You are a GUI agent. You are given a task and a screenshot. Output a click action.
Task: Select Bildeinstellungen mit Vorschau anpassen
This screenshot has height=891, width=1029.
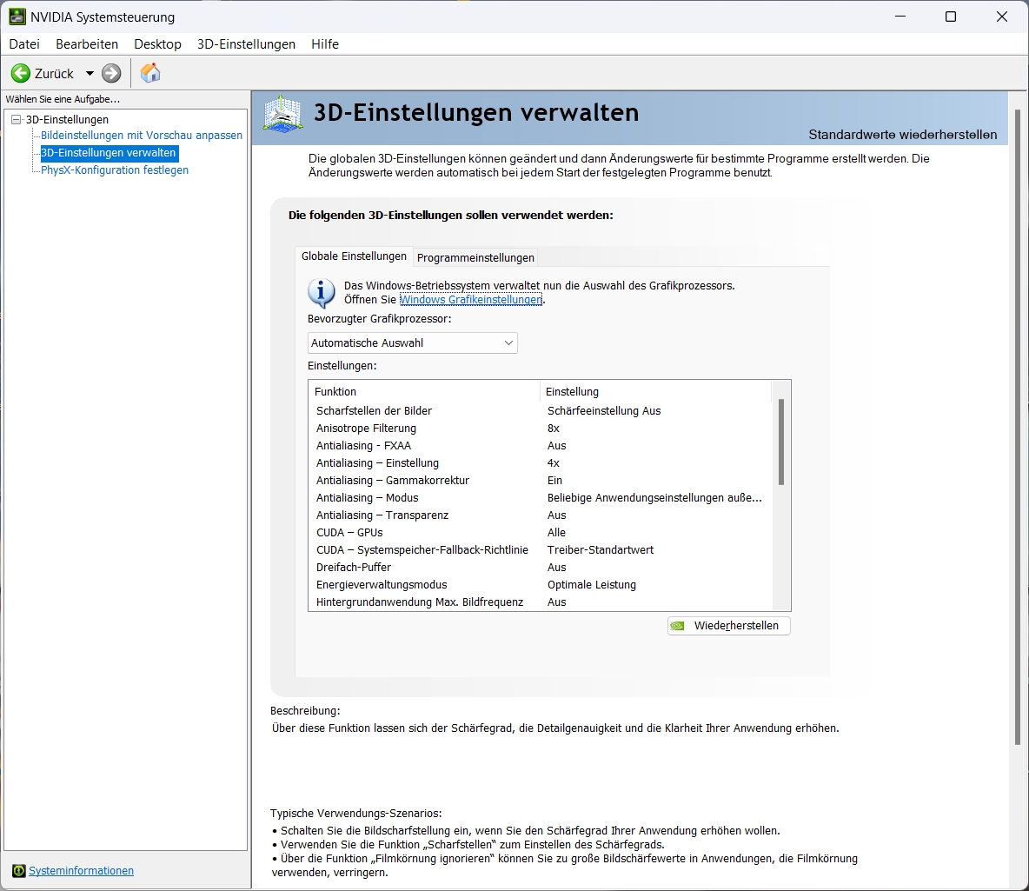(142, 136)
